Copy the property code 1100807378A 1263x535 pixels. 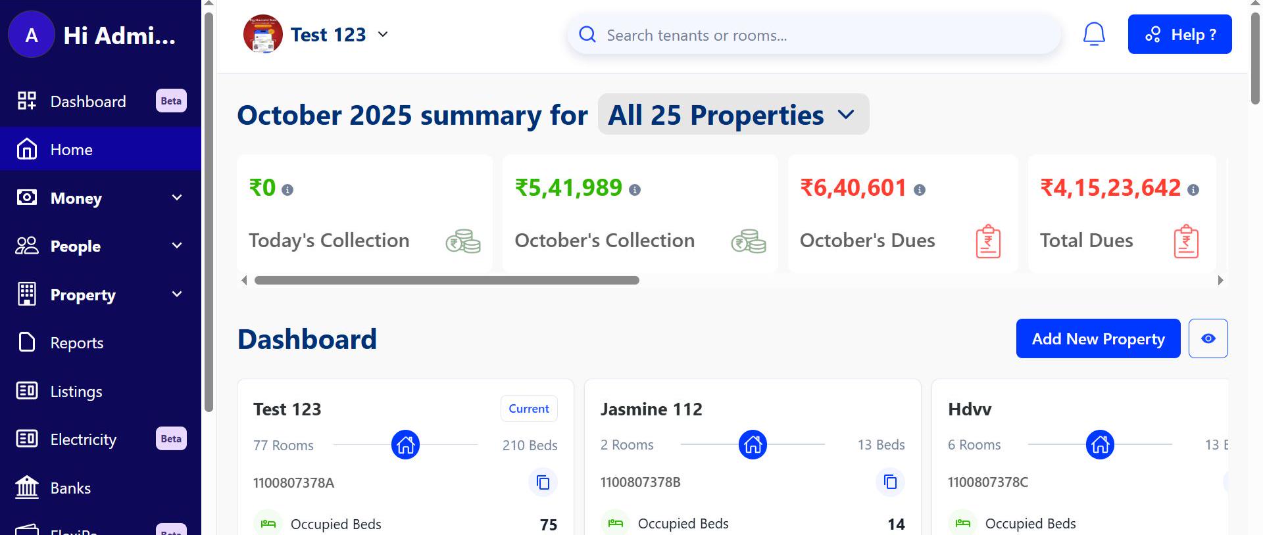(543, 482)
